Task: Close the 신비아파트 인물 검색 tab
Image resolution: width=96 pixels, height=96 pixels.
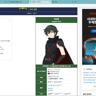Action: point(28,2)
